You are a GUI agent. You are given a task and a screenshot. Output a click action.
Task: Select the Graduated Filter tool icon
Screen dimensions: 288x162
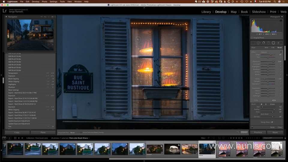coord(268,43)
